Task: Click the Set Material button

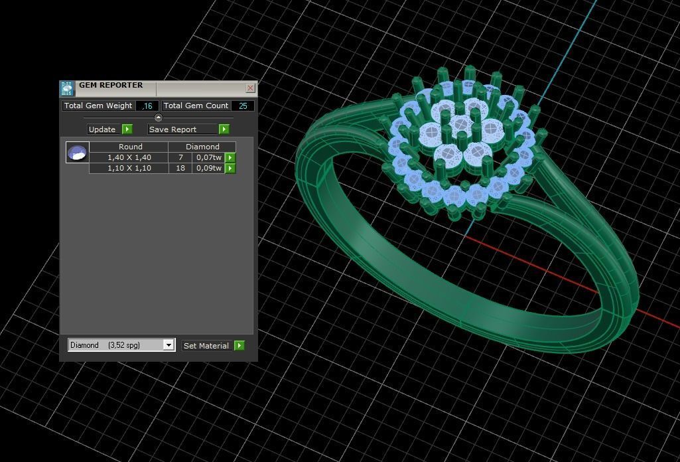Action: pos(206,346)
